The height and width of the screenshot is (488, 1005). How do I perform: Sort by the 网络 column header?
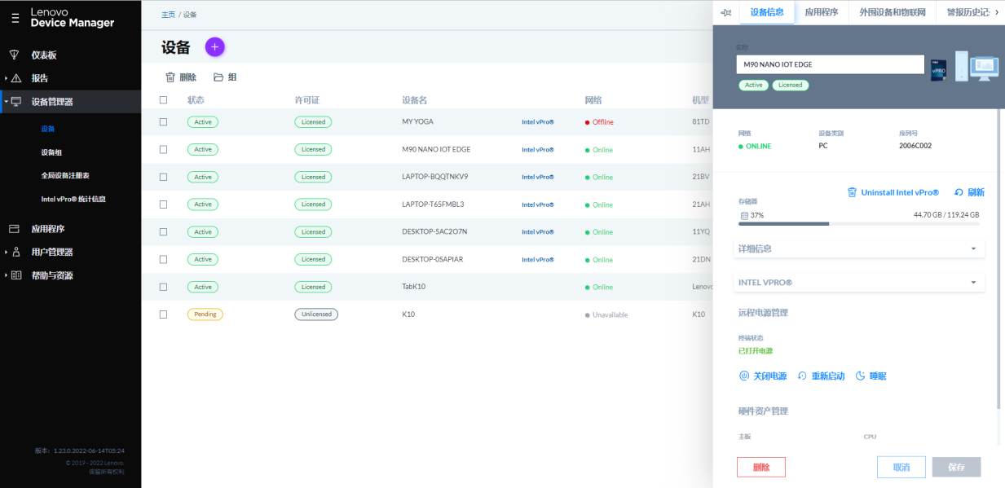pos(593,100)
